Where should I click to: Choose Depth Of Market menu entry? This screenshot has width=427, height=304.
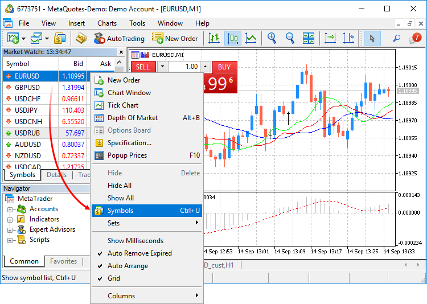tap(147, 118)
